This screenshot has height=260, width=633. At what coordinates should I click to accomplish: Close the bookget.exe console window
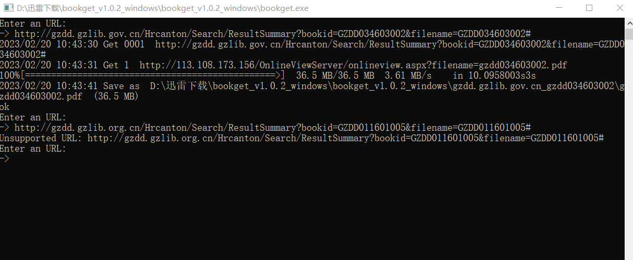pyautogui.click(x=619, y=8)
